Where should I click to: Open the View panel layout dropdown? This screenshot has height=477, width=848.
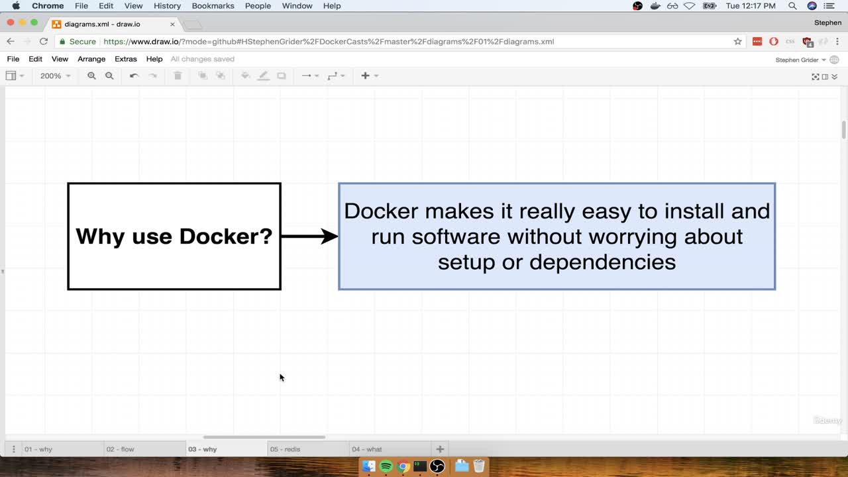[x=15, y=76]
